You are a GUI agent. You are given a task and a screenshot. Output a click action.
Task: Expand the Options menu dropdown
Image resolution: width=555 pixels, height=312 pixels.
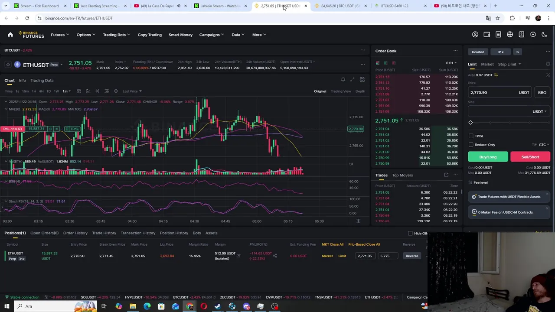(x=86, y=35)
